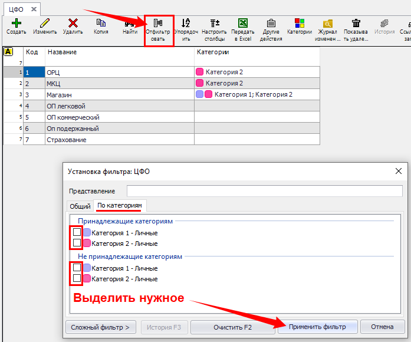
Task: Click the Создать (Create) green plus icon
Action: pyautogui.click(x=16, y=24)
